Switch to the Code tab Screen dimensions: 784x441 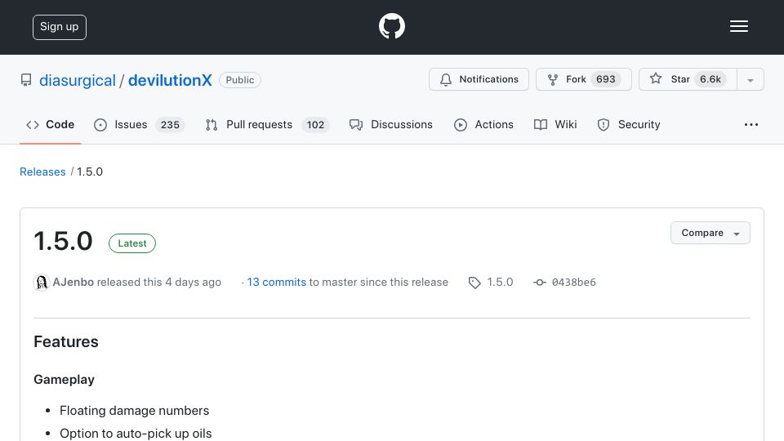50,124
